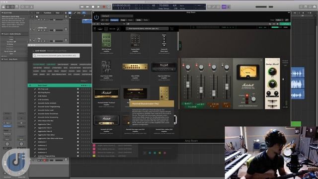
Task: Toggle the third mic channel red button
Action: pos(210,65)
